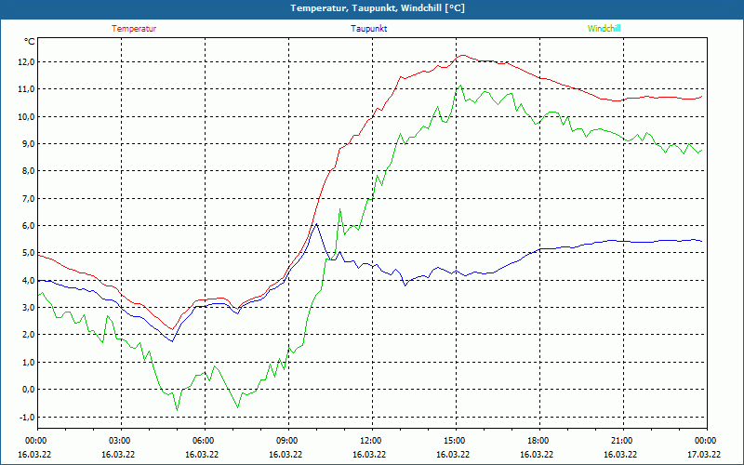Select the 03:00 time axis marker
The height and width of the screenshot is (465, 744).
(x=119, y=441)
